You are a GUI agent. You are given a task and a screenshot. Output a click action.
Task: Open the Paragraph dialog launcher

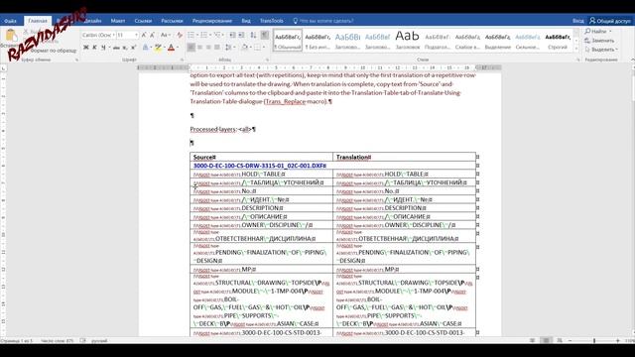point(267,59)
